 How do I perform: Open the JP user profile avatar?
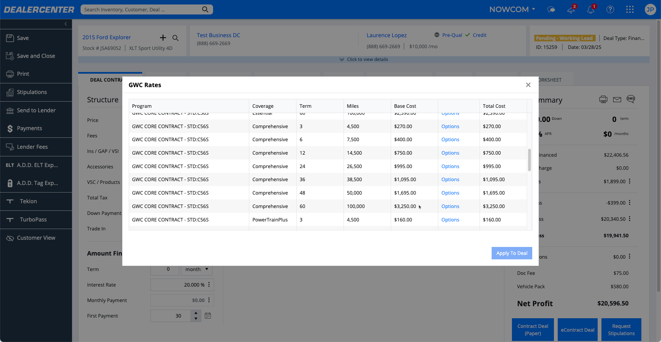point(650,9)
